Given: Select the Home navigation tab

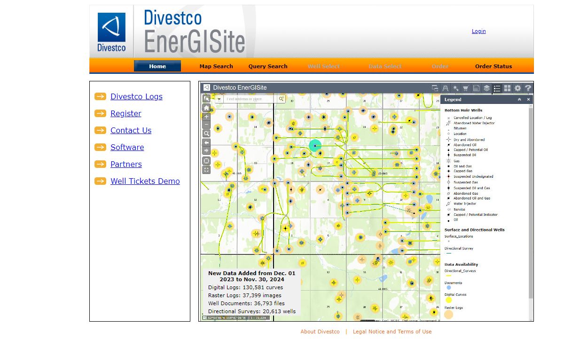Looking at the screenshot, I should [157, 66].
